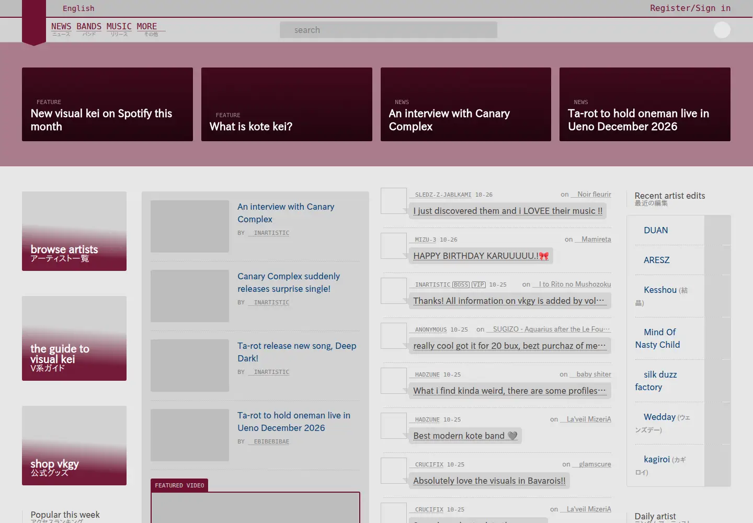Open Mamireta link on comment

(x=593, y=239)
